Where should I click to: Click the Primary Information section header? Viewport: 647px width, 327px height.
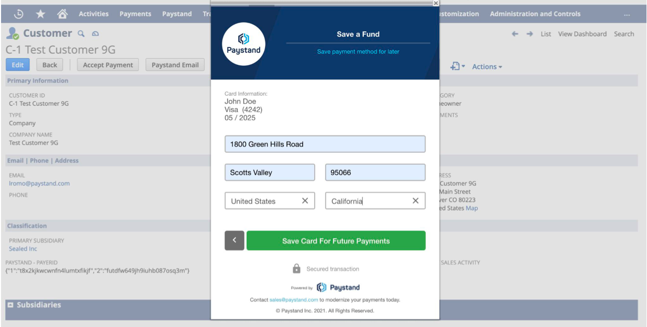coord(38,81)
